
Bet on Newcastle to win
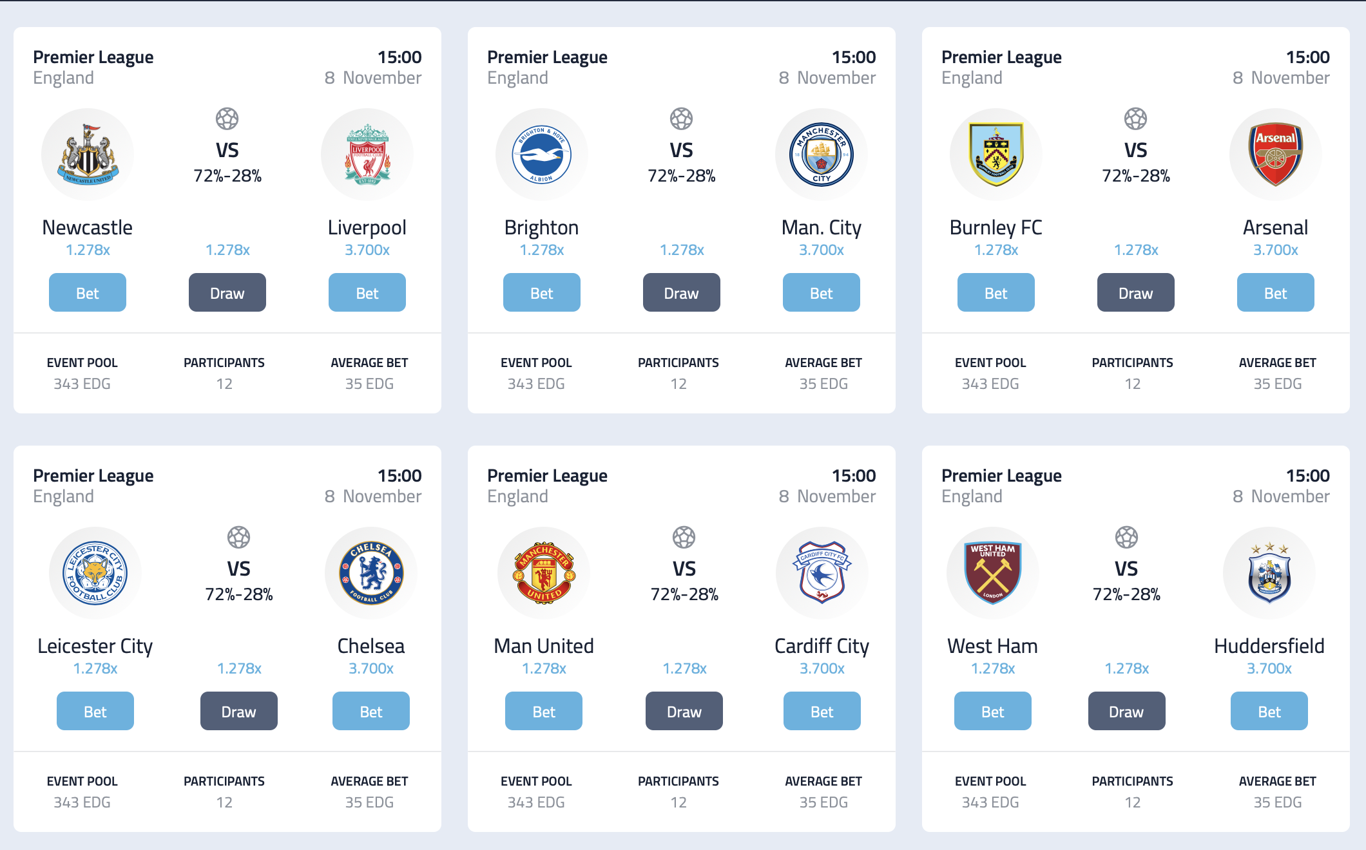pos(88,292)
